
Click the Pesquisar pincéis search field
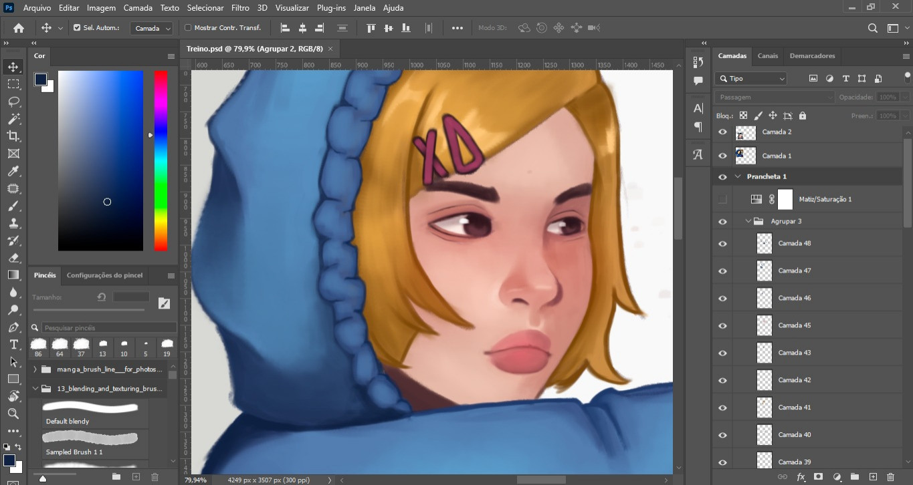(x=109, y=328)
